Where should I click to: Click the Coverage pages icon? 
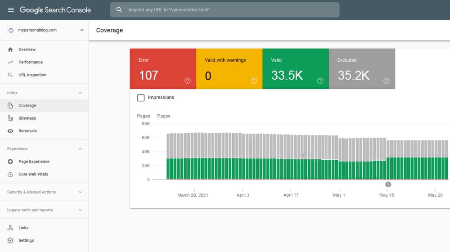pyautogui.click(x=10, y=106)
